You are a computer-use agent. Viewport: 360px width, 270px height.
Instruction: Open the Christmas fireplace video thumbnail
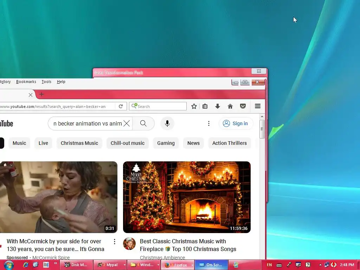(187, 197)
